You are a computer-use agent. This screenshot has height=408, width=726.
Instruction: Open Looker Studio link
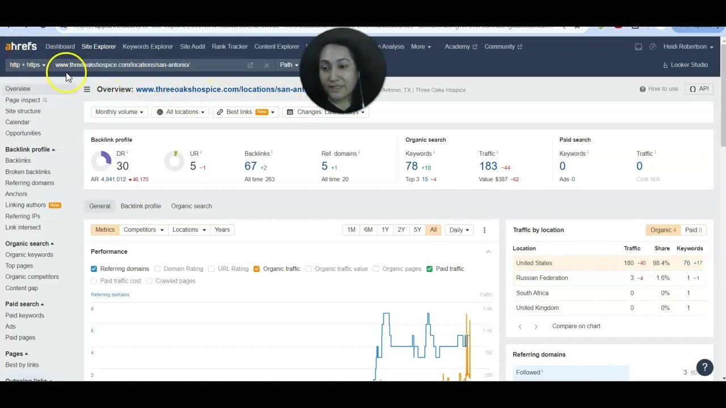(x=685, y=65)
